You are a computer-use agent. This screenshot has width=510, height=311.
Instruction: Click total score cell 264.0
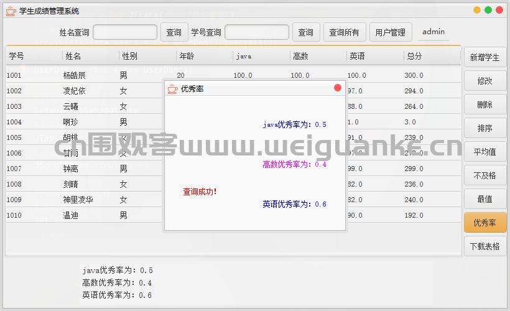coord(414,107)
